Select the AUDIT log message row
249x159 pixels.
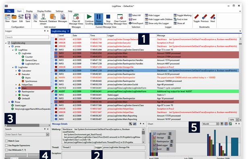coord(146,92)
